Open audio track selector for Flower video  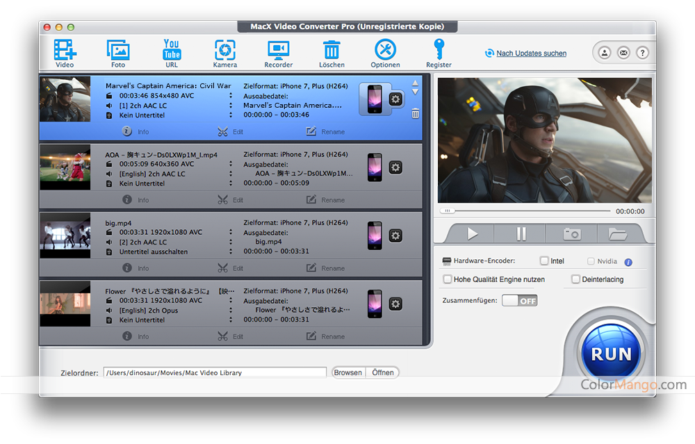231,310
